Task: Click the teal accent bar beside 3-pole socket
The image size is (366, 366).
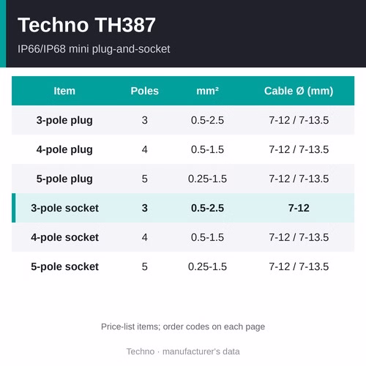Action: click(14, 208)
